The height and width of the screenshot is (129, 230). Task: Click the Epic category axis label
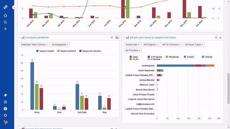point(59,112)
